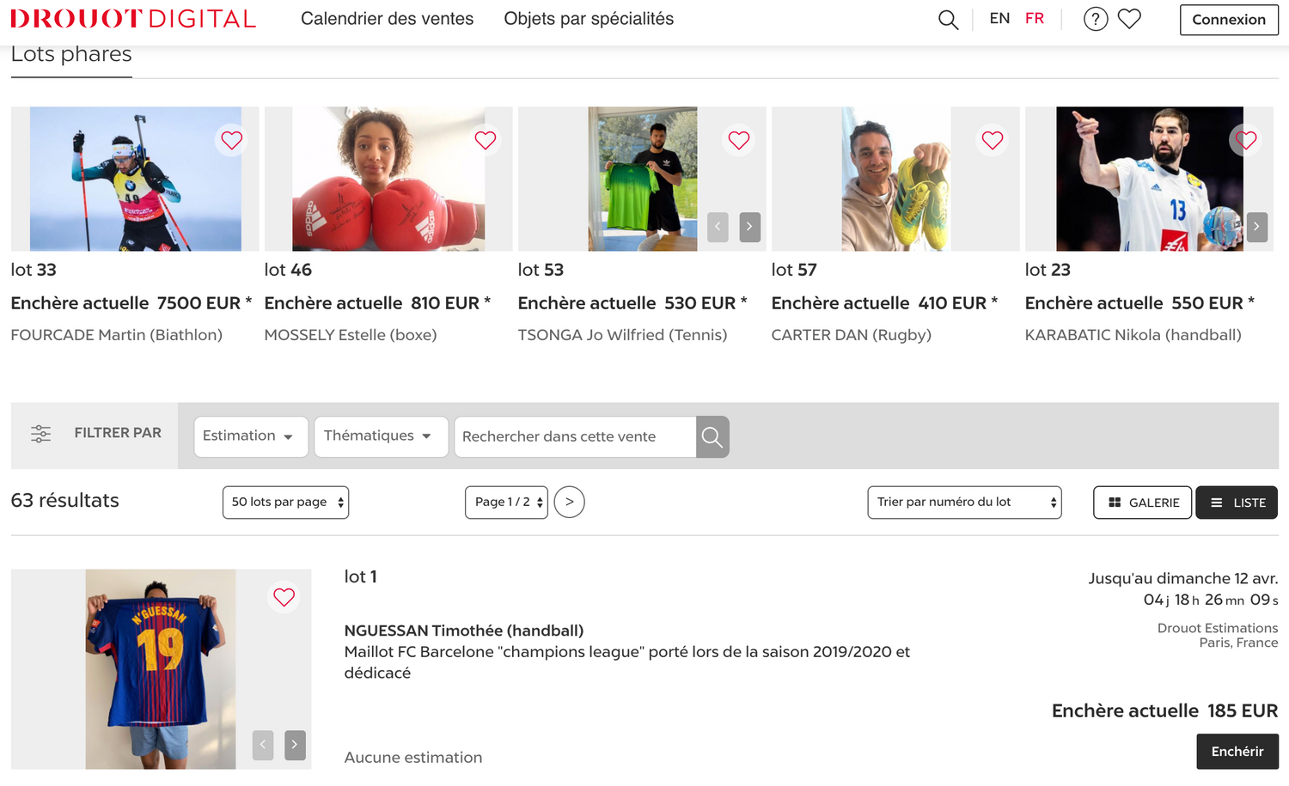Open Calendrier des ventes menu
Image resolution: width=1289 pixels, height=786 pixels.
coord(388,19)
